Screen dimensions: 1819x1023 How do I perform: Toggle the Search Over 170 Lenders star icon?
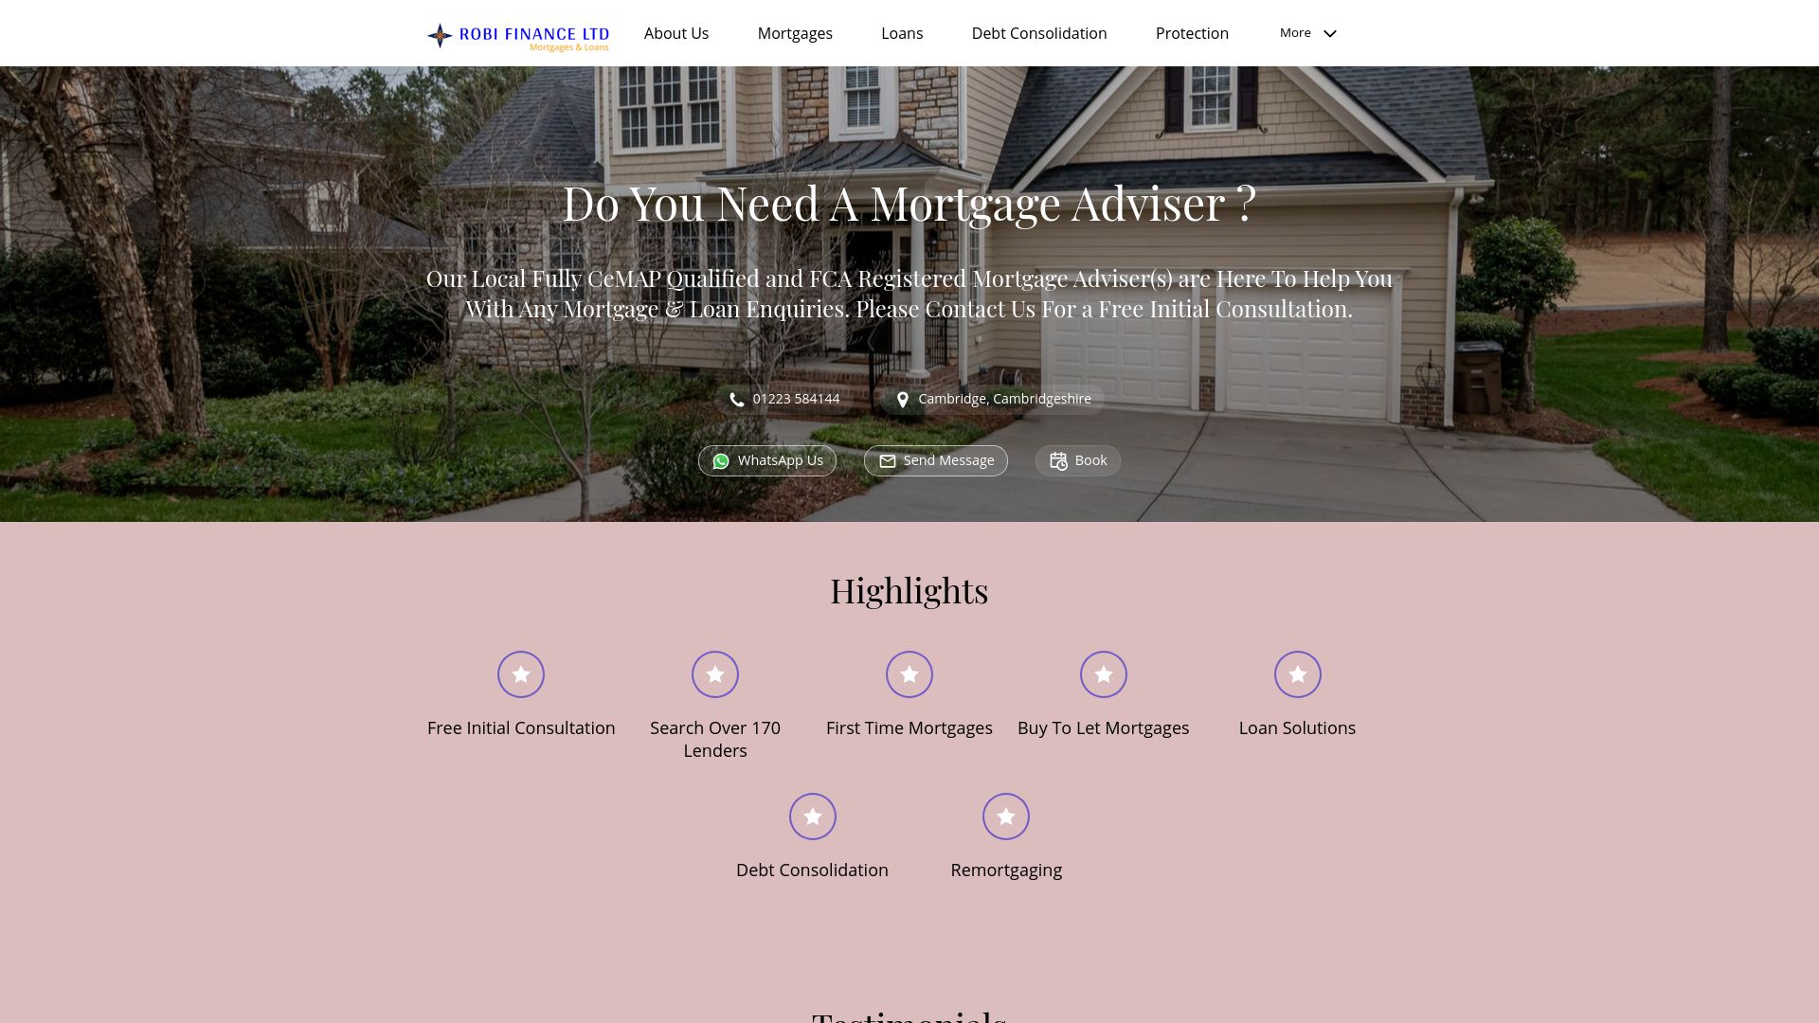pyautogui.click(x=714, y=673)
